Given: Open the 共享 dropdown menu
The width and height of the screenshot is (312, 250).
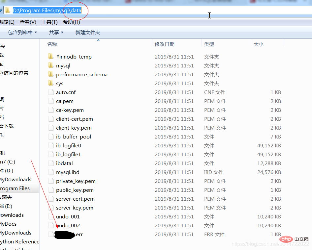Looking at the screenshot, I should (56, 32).
